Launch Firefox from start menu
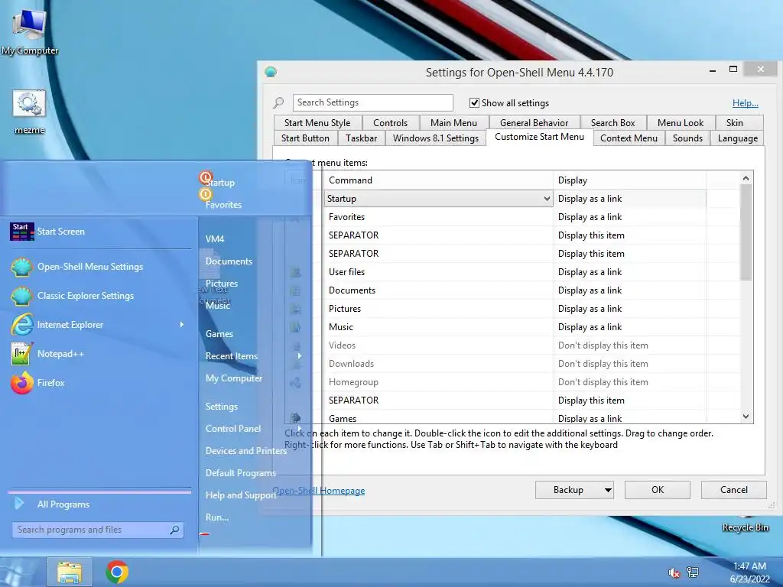 click(50, 383)
